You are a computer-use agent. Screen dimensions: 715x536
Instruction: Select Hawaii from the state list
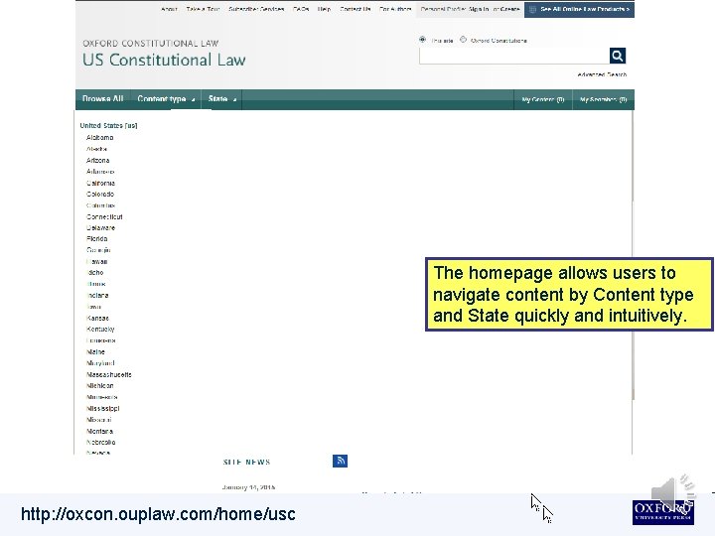pyautogui.click(x=96, y=261)
